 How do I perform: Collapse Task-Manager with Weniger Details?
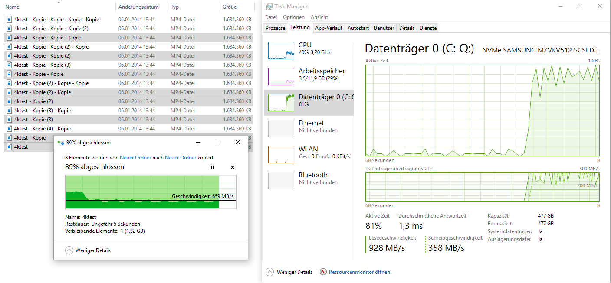coord(289,272)
